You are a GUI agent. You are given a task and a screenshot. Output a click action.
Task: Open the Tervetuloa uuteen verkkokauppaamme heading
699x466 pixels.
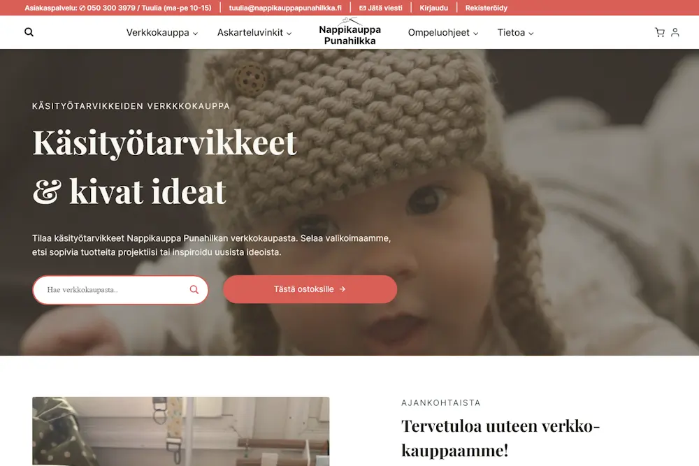tap(500, 438)
